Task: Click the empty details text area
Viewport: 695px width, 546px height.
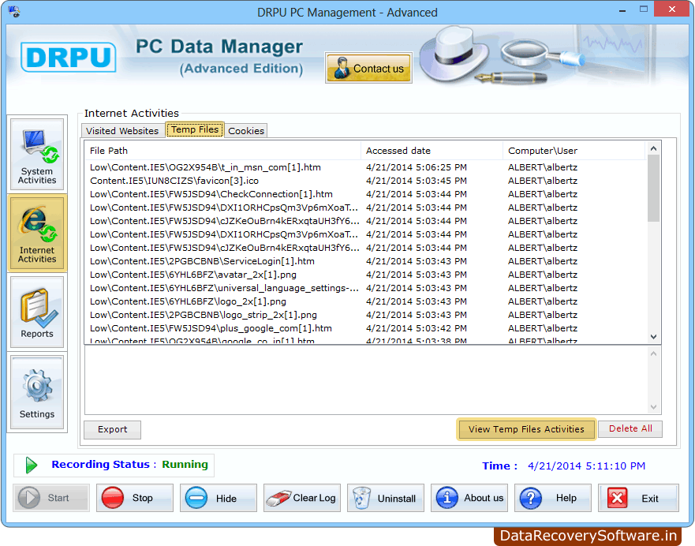Action: coord(366,380)
